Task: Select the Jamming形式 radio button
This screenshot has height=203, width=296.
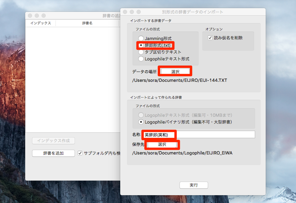Action: coord(141,38)
